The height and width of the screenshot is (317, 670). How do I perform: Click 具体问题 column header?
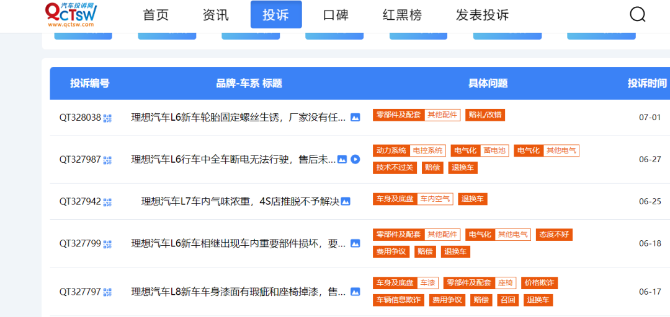(488, 83)
